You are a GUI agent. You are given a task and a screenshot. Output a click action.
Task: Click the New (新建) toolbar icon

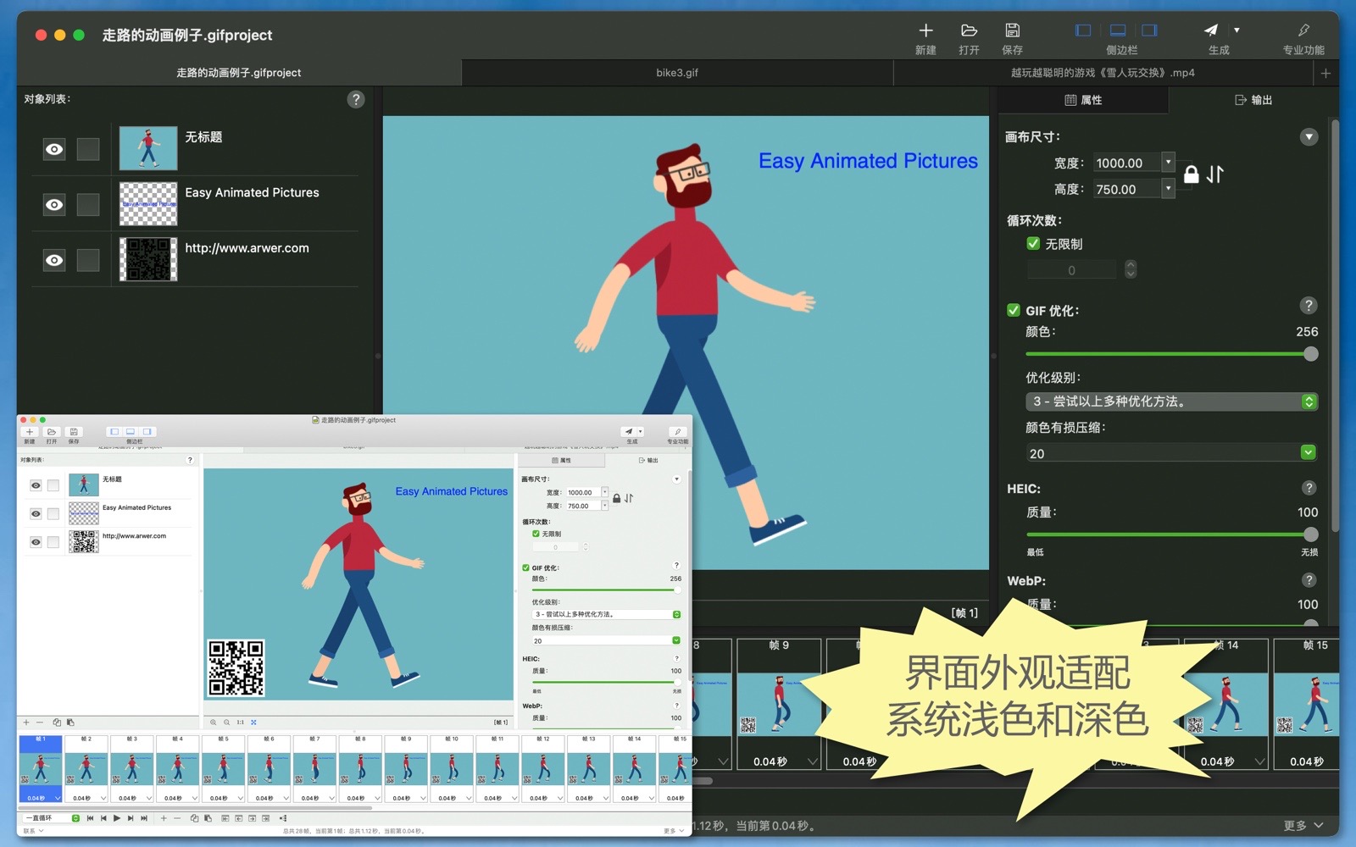[x=925, y=31]
